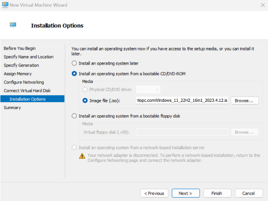Browse for a virtual floppy disk file
This screenshot has width=268, height=201.
[244, 132]
